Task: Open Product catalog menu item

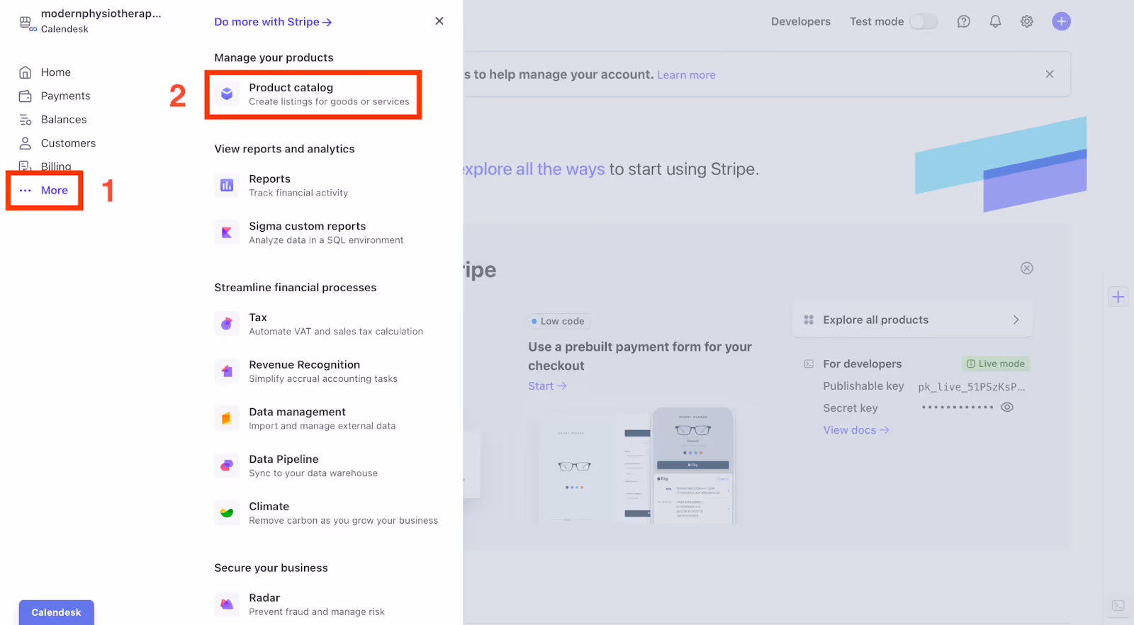Action: 313,94
